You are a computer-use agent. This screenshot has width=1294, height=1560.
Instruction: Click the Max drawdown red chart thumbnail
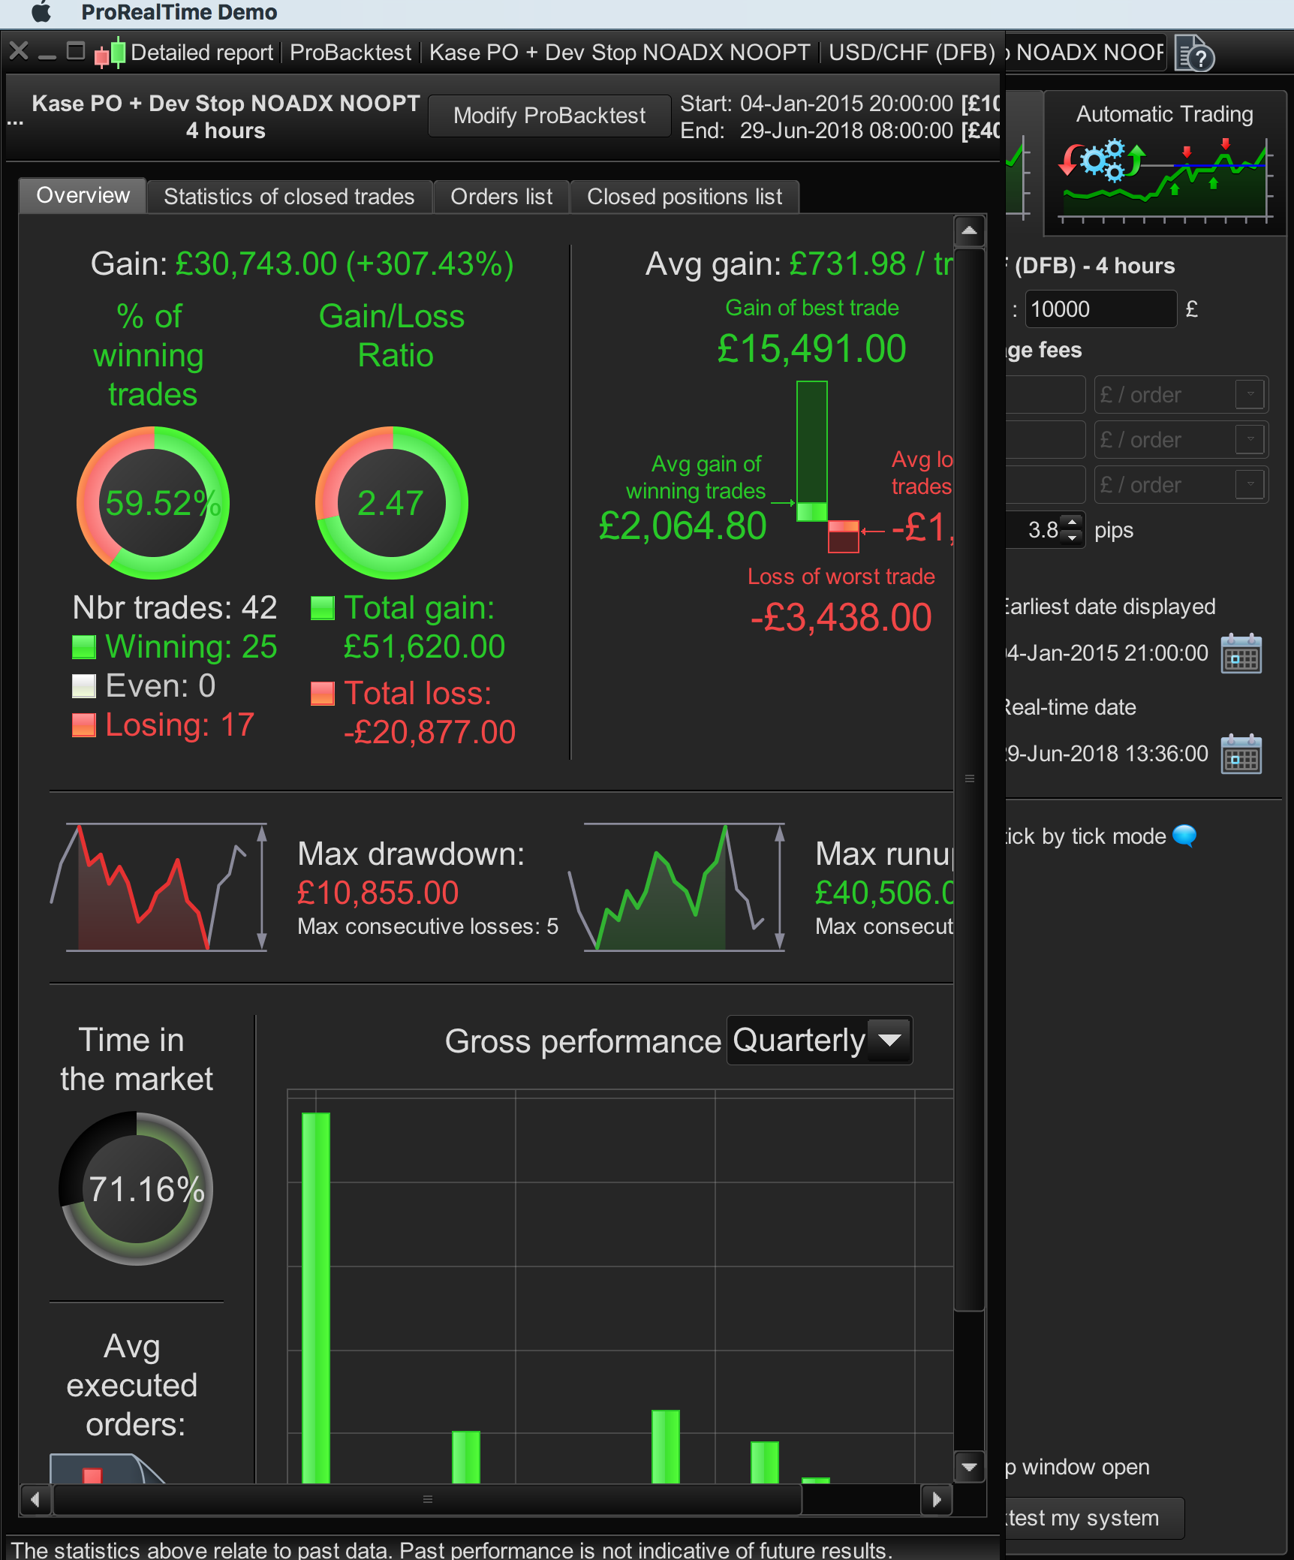pos(159,887)
